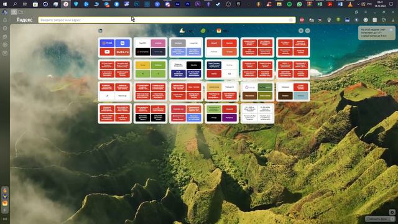Open the Windows Start menu
Screen dimensions: 398x224
pyautogui.click(x=5, y=4)
